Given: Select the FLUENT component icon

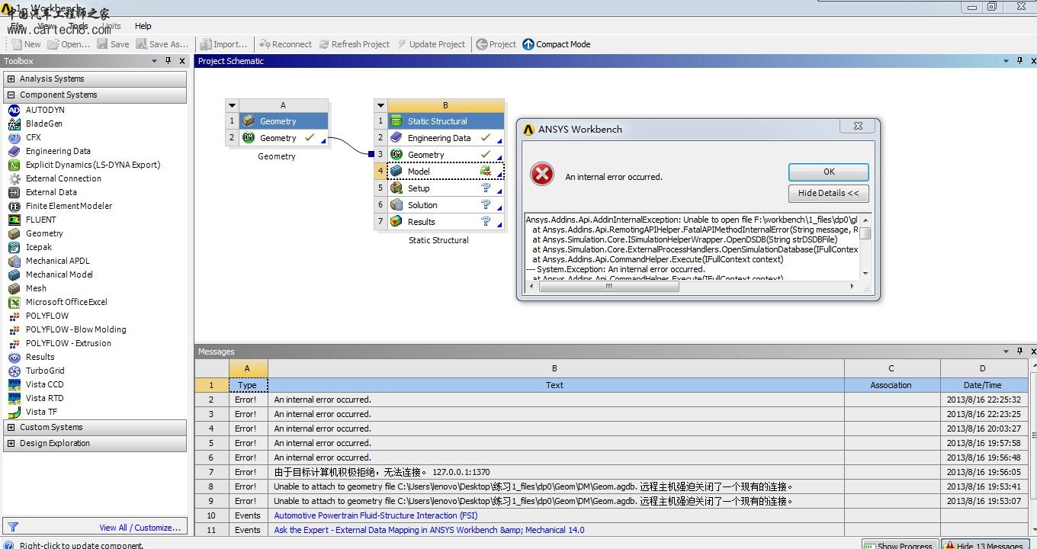Looking at the screenshot, I should [x=14, y=220].
